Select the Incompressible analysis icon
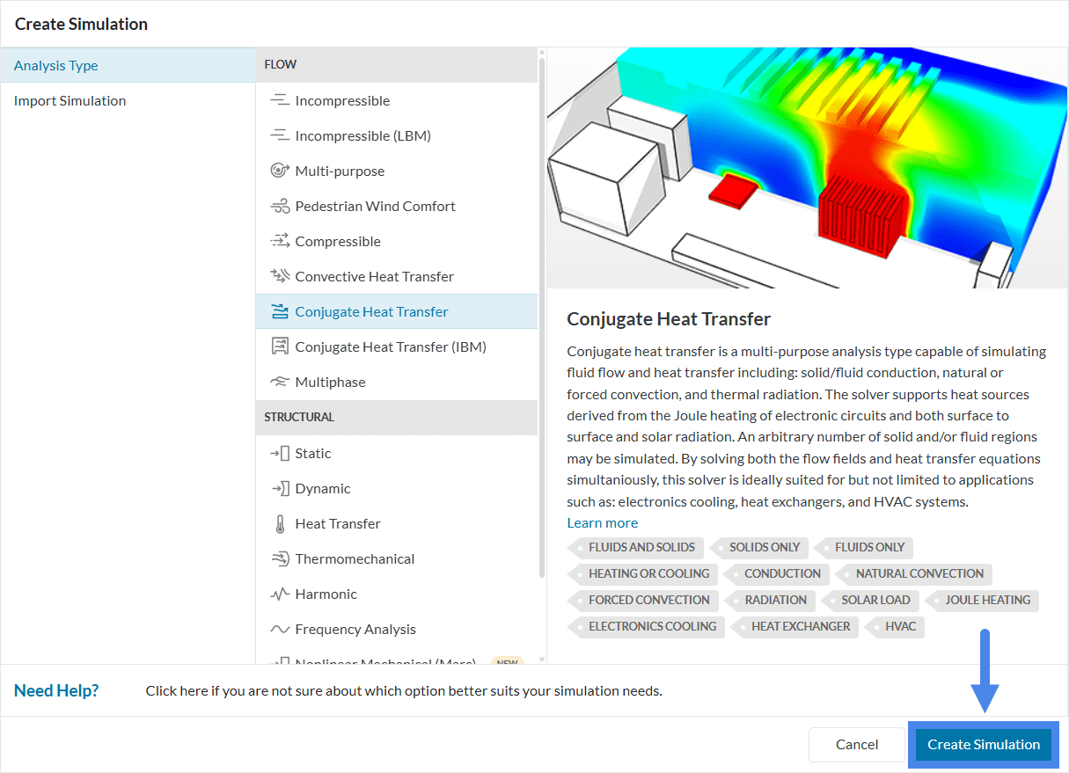This screenshot has height=773, width=1069. (x=280, y=100)
